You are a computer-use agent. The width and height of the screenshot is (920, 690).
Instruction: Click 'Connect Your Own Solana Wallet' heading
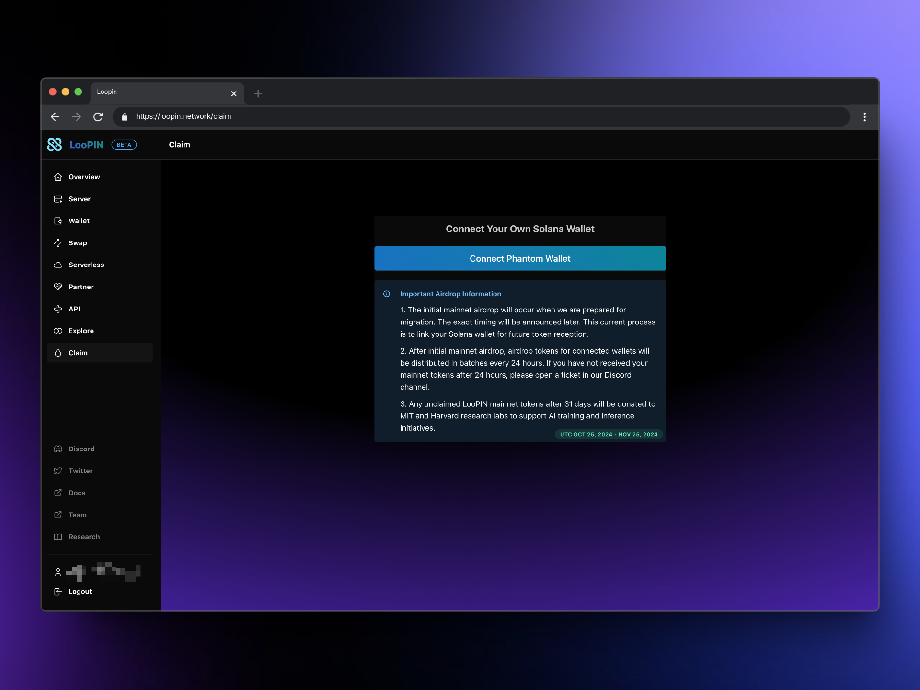[x=520, y=229]
